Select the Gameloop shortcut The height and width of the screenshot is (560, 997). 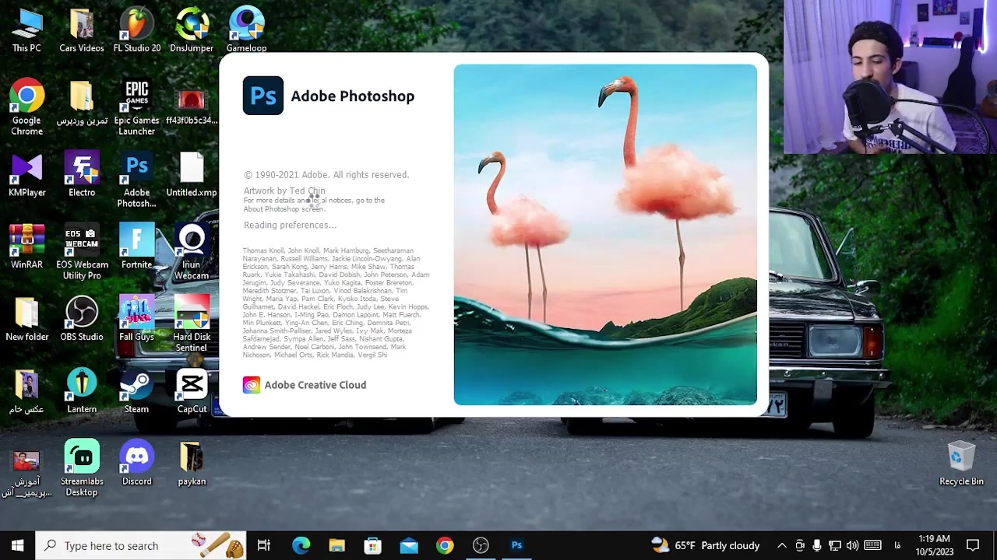246,30
